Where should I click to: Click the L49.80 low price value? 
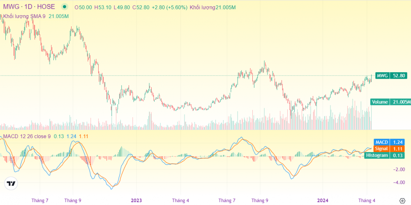[122, 7]
